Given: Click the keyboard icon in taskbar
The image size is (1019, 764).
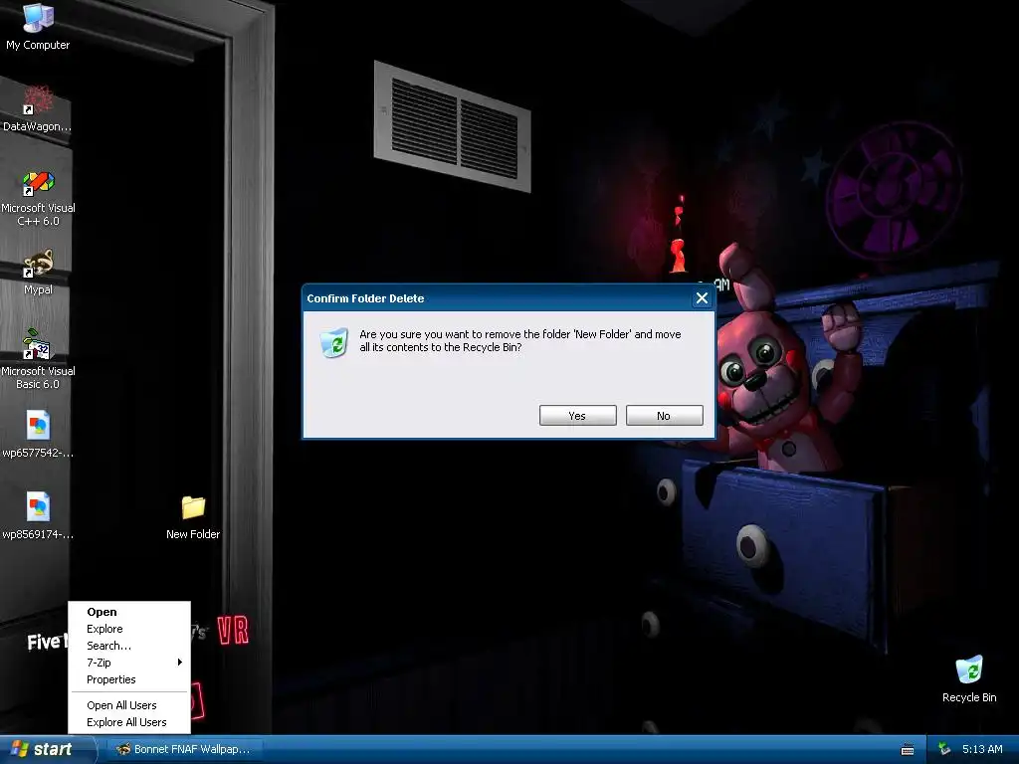Looking at the screenshot, I should [x=908, y=750].
